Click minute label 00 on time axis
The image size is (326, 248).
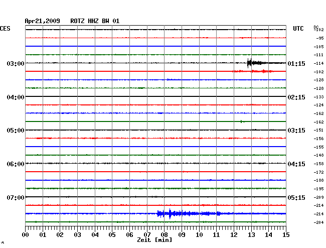click(x=26, y=234)
